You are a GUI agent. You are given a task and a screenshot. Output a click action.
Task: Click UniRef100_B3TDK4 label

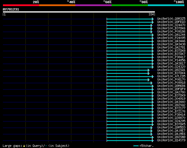171,73
